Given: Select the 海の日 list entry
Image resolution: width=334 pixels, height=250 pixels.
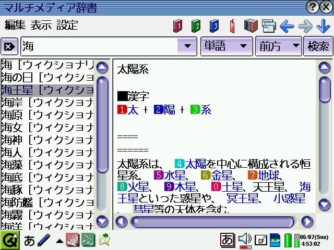Looking at the screenshot, I should 47,78.
